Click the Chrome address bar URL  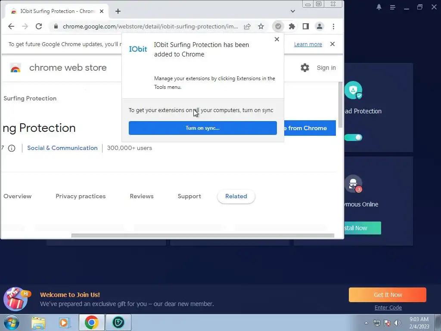point(150,26)
